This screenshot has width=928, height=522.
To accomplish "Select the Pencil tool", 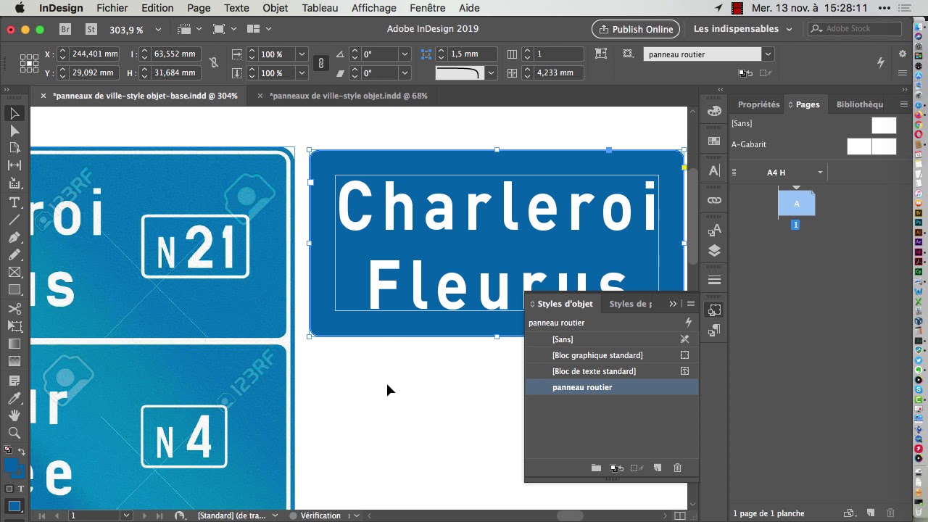I will (x=14, y=254).
